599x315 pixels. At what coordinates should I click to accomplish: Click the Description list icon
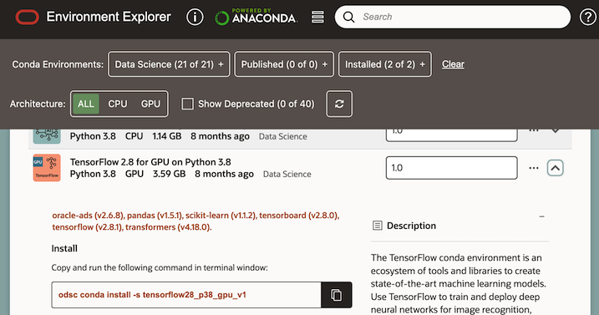377,226
